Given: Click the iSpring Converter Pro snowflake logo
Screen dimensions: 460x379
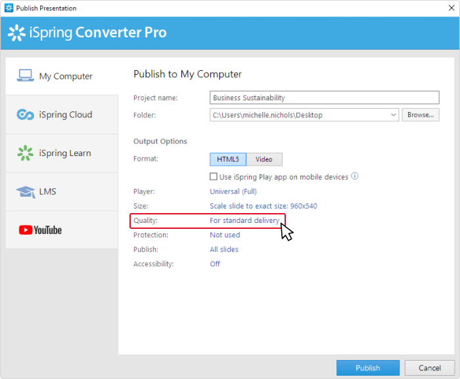Looking at the screenshot, I should click(16, 33).
